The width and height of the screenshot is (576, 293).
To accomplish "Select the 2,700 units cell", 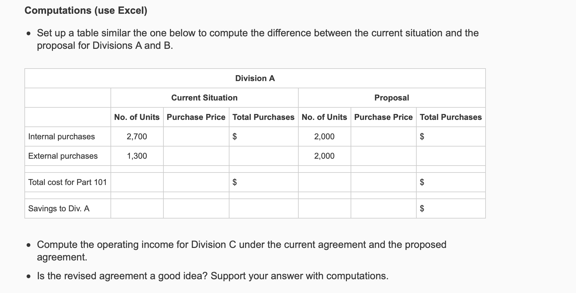I will (x=137, y=136).
